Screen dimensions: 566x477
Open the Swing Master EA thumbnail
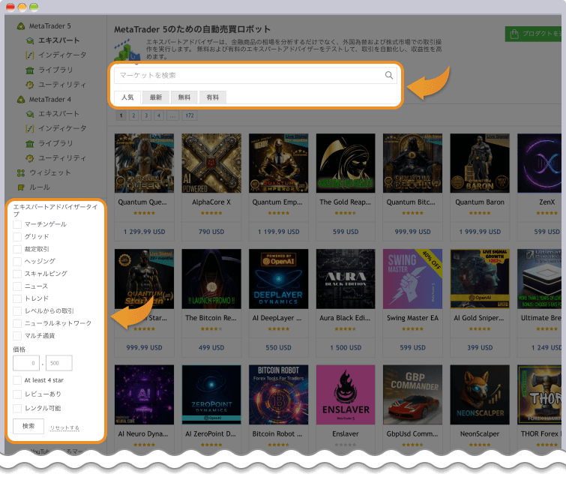412,279
